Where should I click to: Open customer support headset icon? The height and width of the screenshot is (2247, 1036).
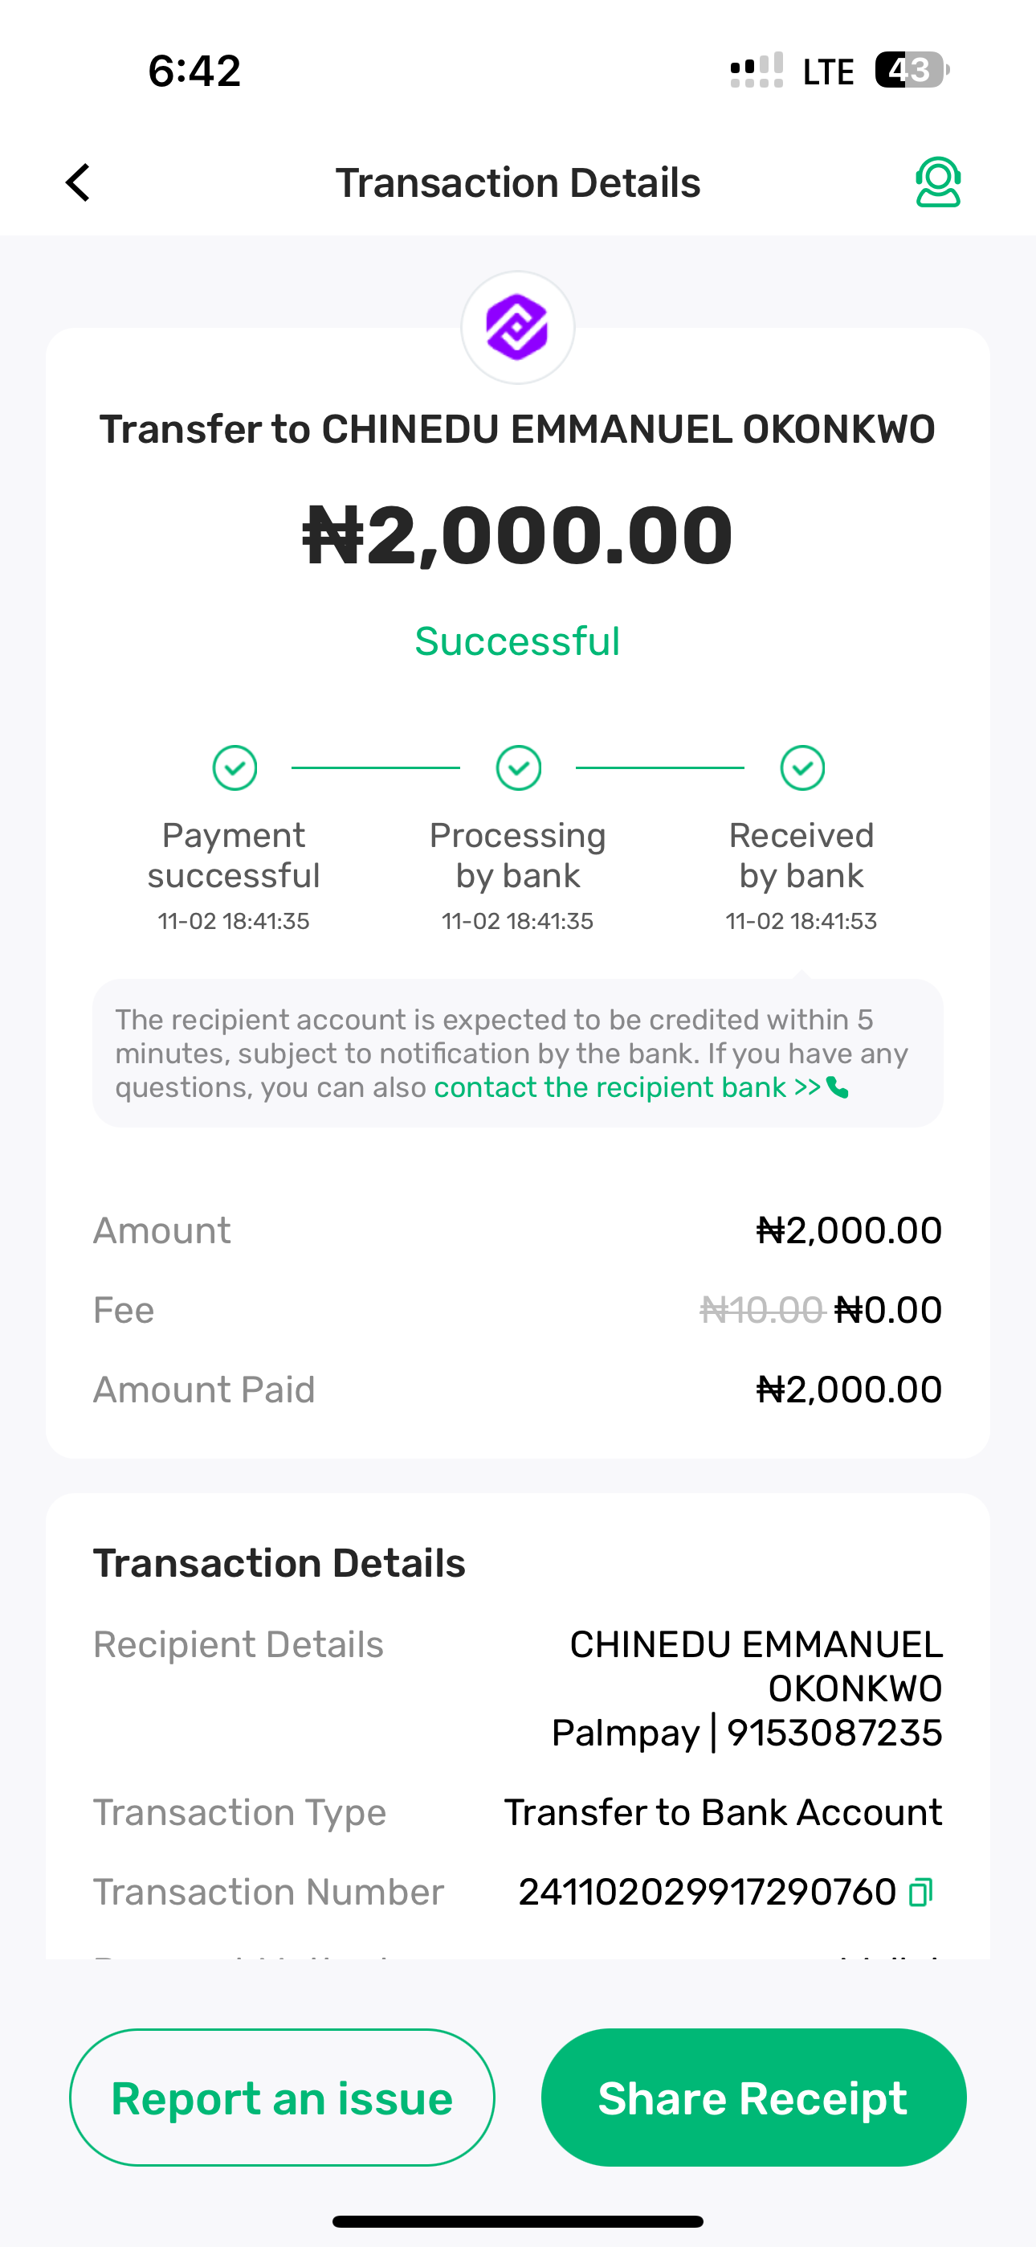(x=937, y=182)
